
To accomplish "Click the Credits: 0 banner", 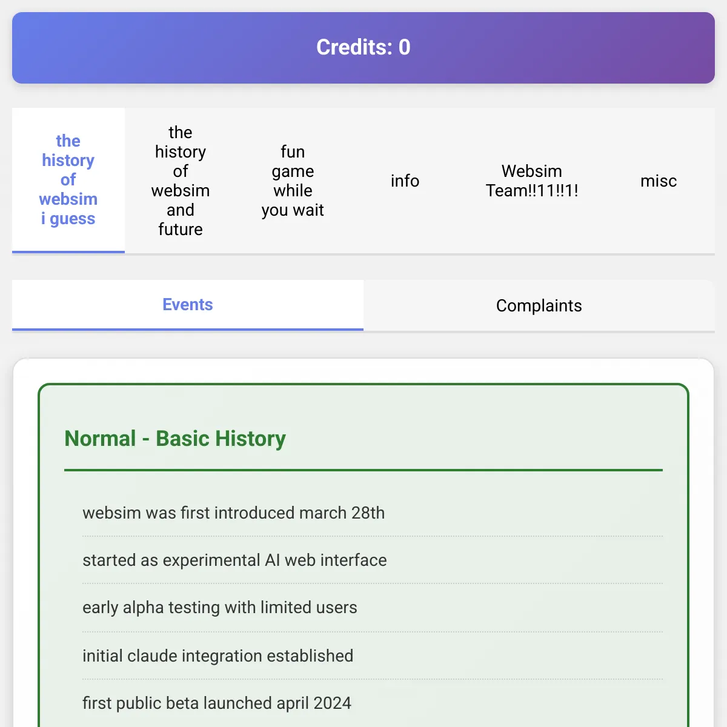I will pyautogui.click(x=363, y=48).
